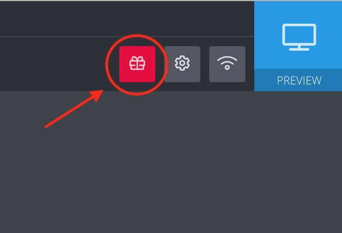Click the crimson gift toolbar button

pos(137,64)
